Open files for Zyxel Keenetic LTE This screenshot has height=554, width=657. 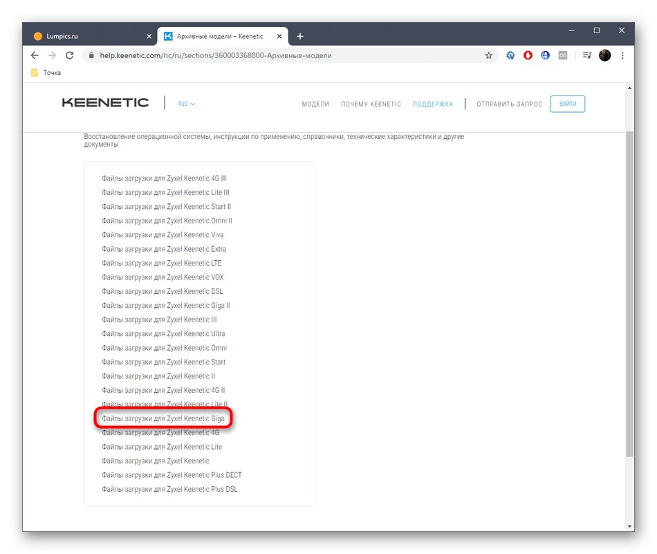coord(161,263)
